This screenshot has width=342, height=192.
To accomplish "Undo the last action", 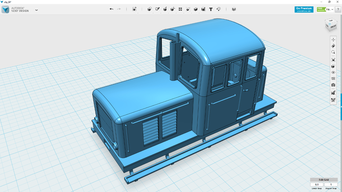I will [111, 9].
